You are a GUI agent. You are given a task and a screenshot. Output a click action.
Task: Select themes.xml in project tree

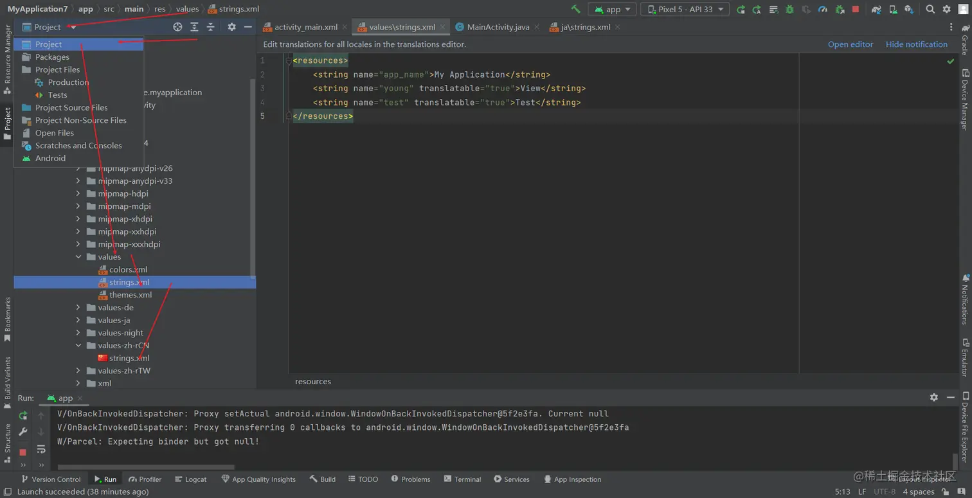pos(130,295)
